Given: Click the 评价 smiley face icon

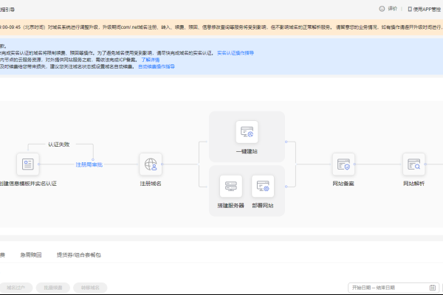Looking at the screenshot, I should click(382, 9).
